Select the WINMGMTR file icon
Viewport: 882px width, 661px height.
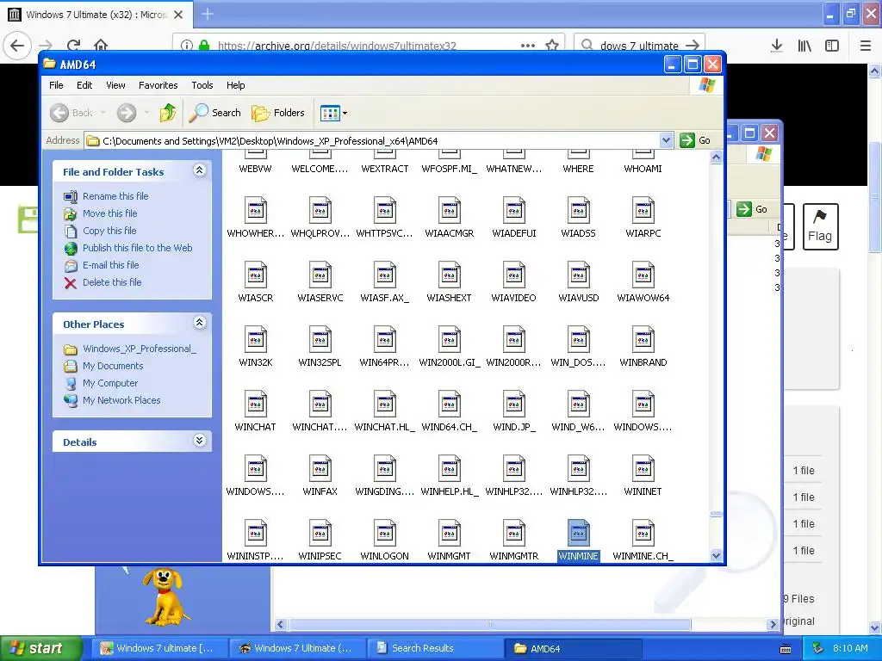[x=514, y=533]
